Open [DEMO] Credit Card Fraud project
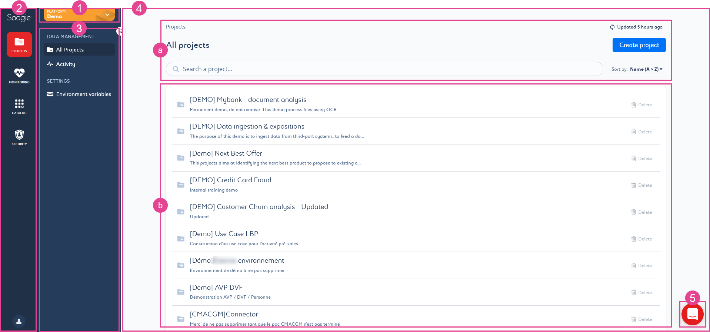This screenshot has height=332, width=710. (x=230, y=180)
